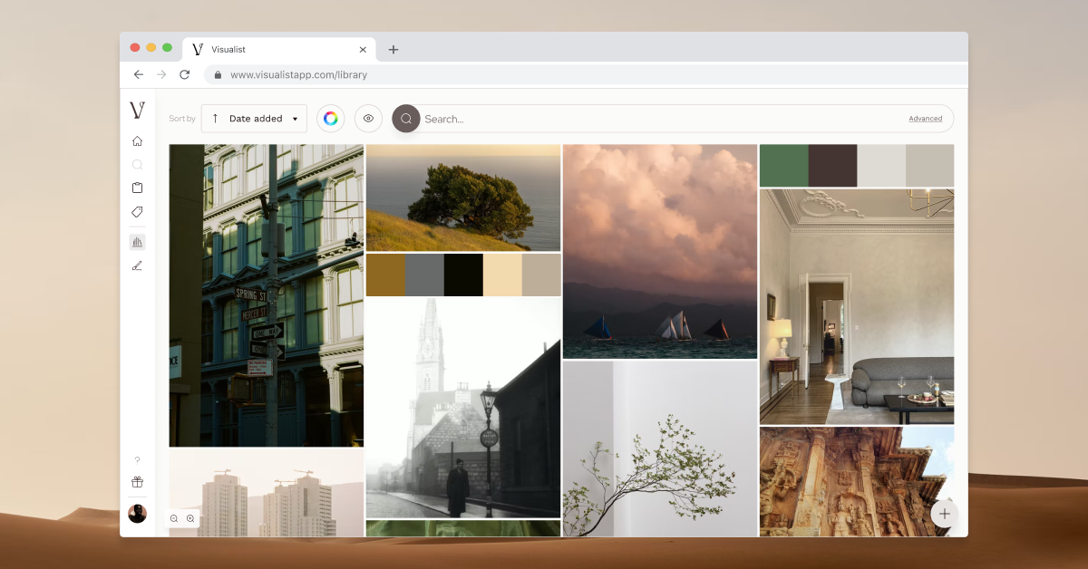Select the green swatch in top-right palette
The width and height of the screenshot is (1088, 569).
coord(782,166)
